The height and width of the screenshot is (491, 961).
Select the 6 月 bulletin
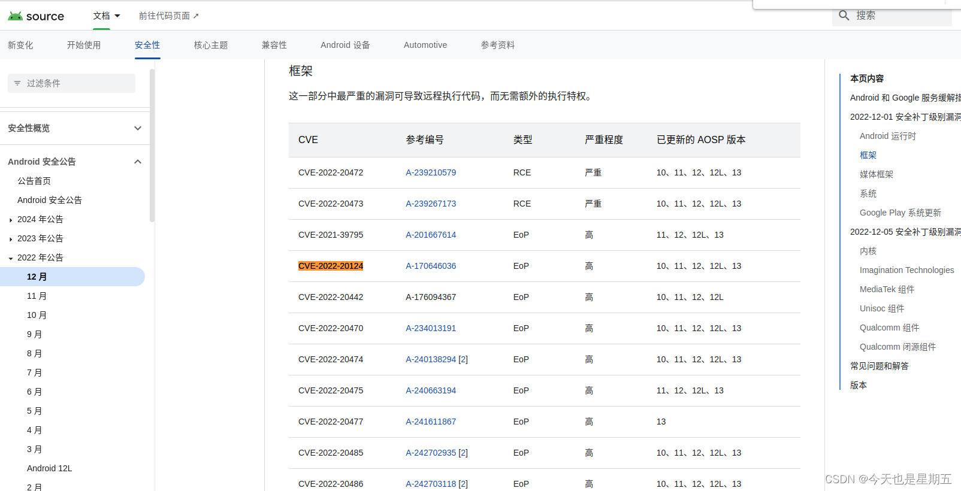(x=34, y=392)
